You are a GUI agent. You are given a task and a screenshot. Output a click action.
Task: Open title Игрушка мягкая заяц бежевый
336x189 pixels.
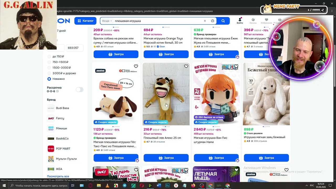pyautogui.click(x=264, y=137)
